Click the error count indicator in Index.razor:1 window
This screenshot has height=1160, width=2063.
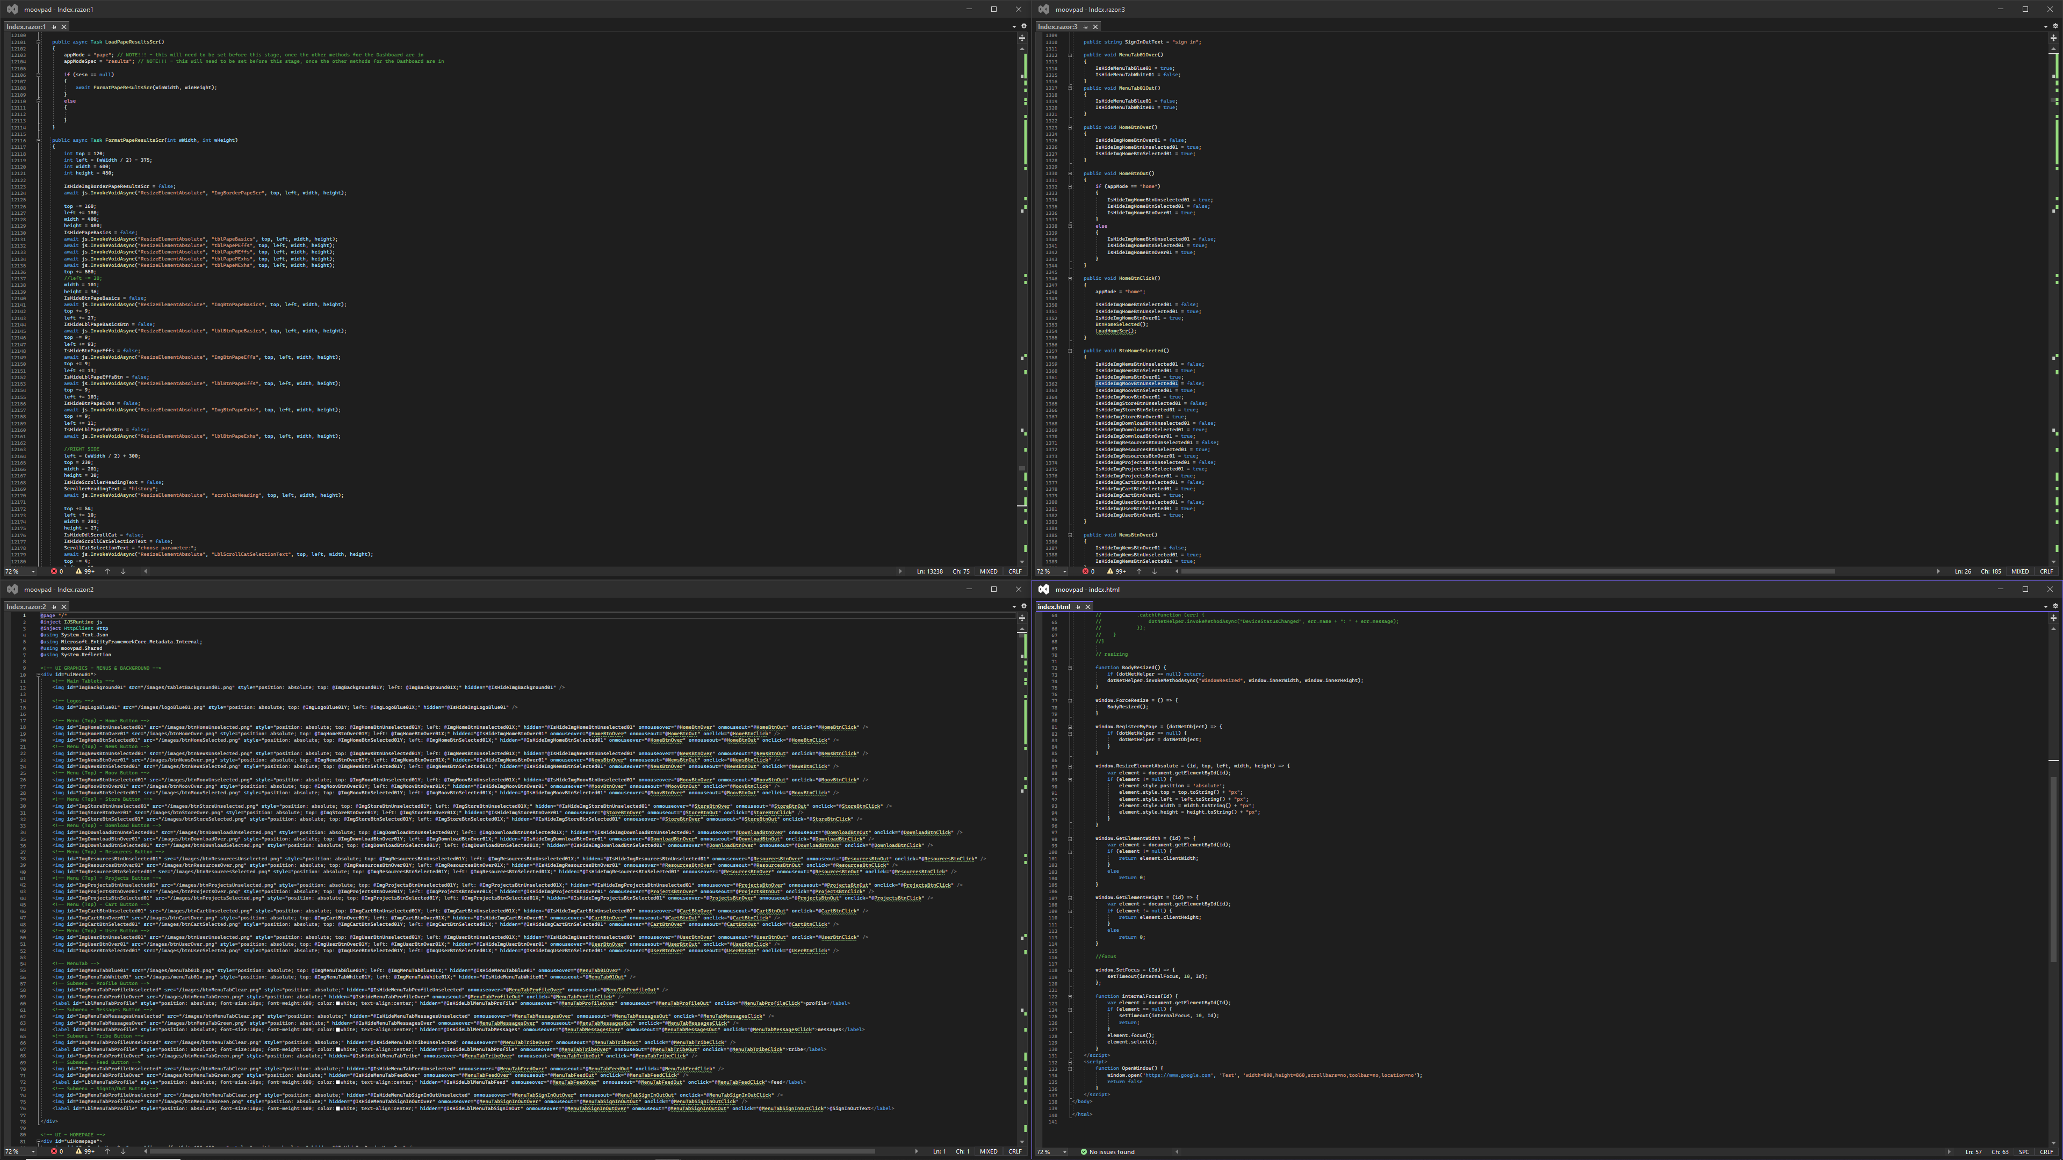tap(57, 571)
